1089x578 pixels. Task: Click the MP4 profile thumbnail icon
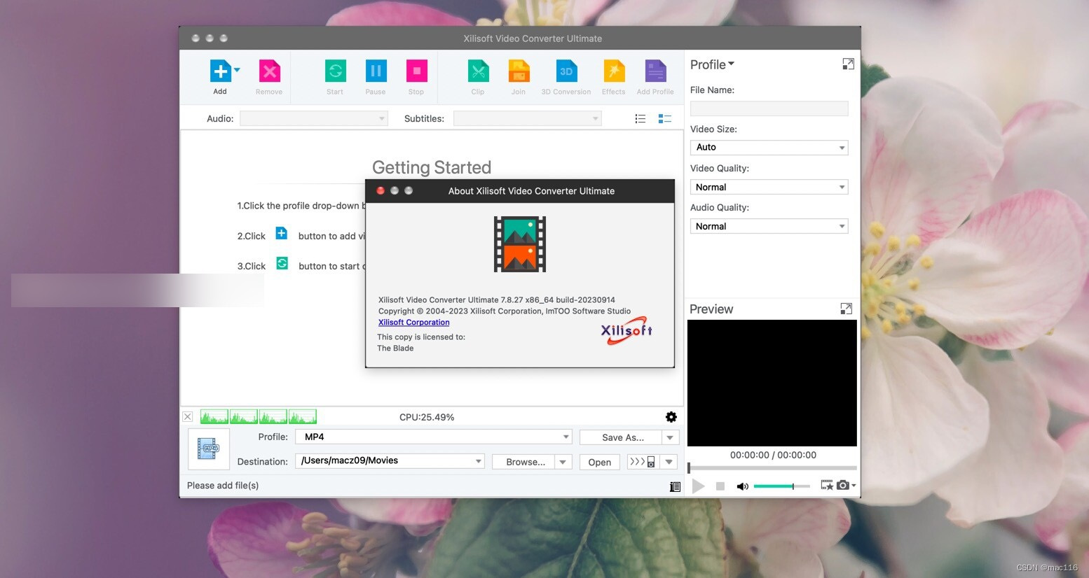click(208, 449)
